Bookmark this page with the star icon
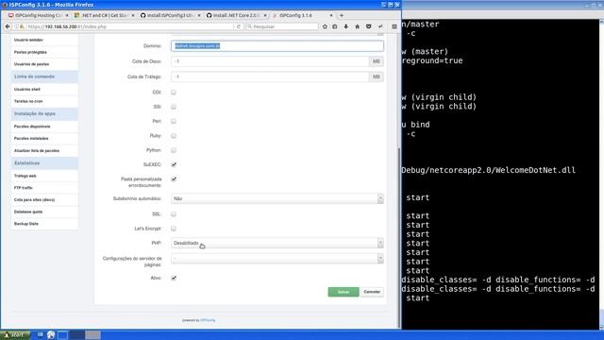The width and height of the screenshot is (604, 340). [325, 26]
